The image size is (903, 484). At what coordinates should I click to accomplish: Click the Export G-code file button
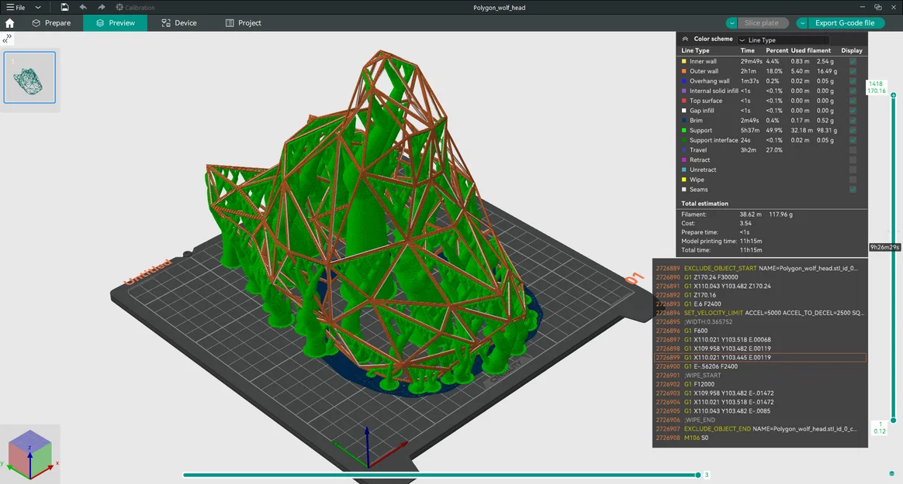pos(846,23)
